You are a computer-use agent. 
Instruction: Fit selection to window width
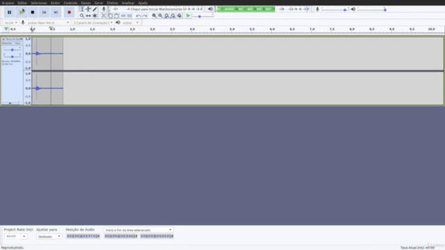(x=167, y=16)
